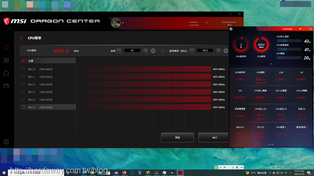Open the Scenario Customize dropdown
Viewport: 314px width, 176px height.
tap(207, 23)
